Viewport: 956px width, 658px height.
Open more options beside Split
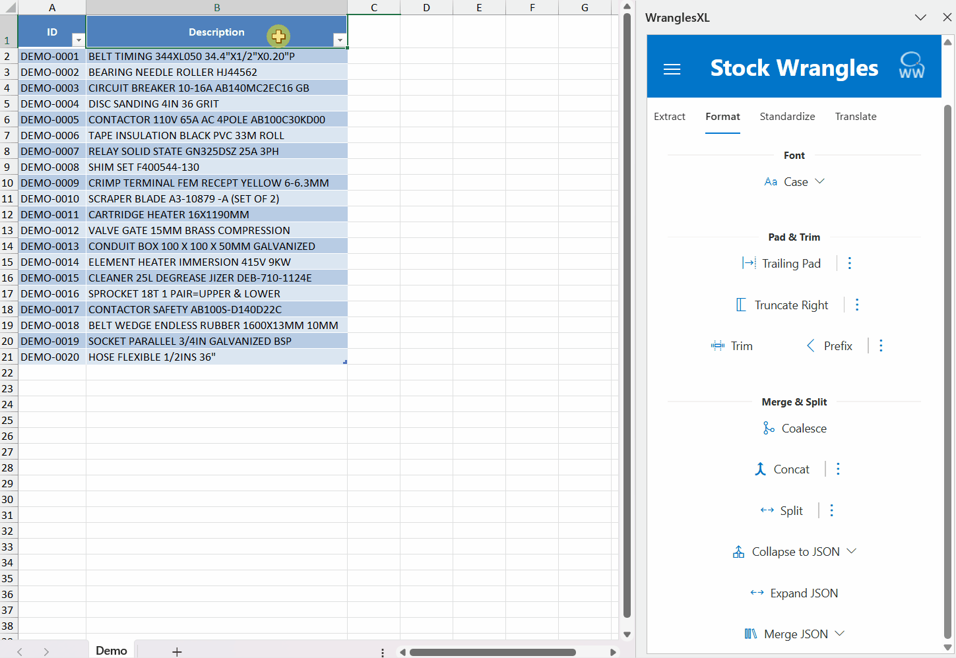[831, 510]
